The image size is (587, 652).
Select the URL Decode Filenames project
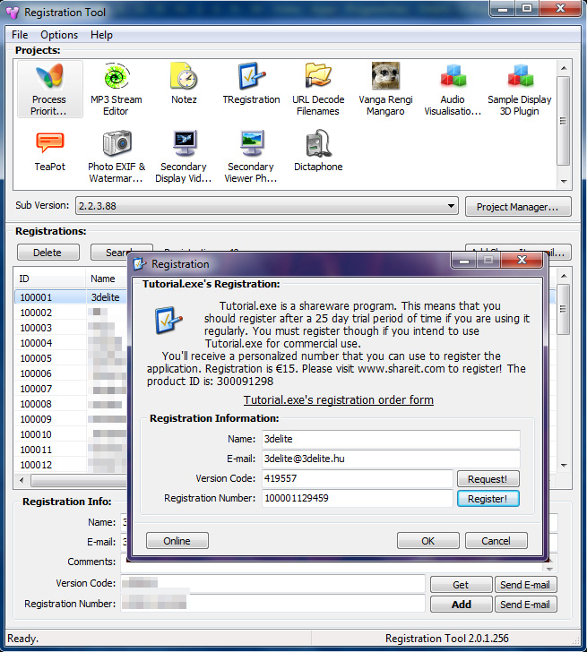click(317, 90)
